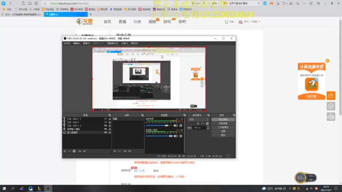Viewport: 342px width, 192px height.
Task: Remove selected source with the minus icon
Action: (69, 151)
